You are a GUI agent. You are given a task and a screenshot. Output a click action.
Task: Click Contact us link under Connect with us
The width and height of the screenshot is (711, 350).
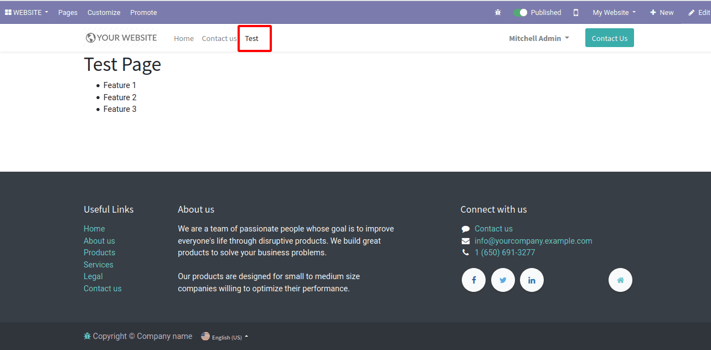pyautogui.click(x=493, y=229)
